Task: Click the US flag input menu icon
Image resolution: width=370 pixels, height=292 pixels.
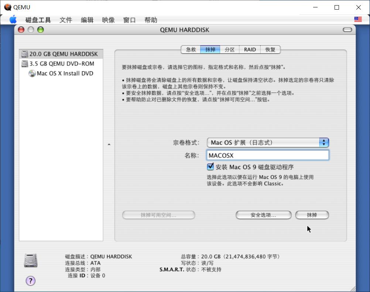Action: point(358,19)
